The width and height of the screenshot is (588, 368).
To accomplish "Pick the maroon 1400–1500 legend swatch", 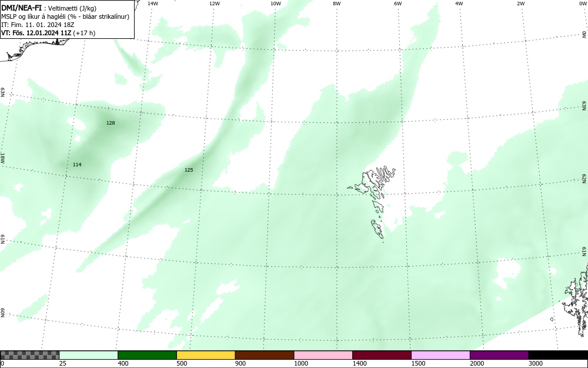I will (382, 355).
